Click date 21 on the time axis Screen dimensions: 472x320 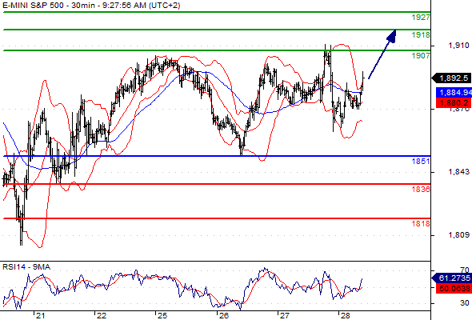point(40,316)
